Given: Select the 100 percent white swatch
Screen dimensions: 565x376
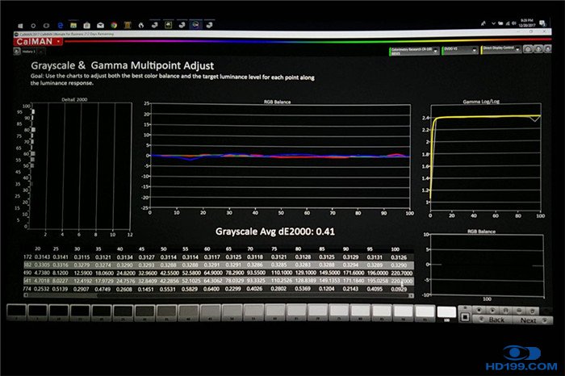Looking at the screenshot, I should (446, 311).
